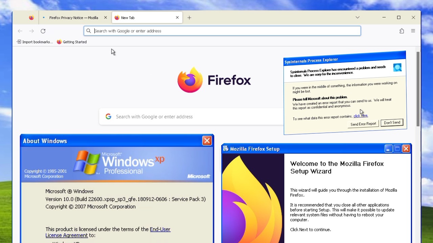This screenshot has width=433, height=243.
Task: Reload the current page
Action: click(x=43, y=31)
